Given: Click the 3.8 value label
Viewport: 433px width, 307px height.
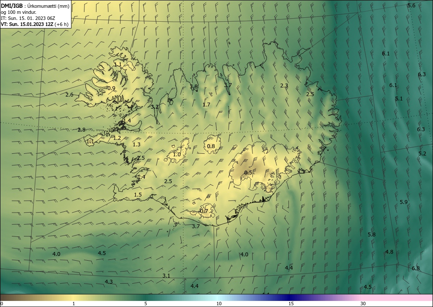Looking at the screenshot, I should [194, 86].
